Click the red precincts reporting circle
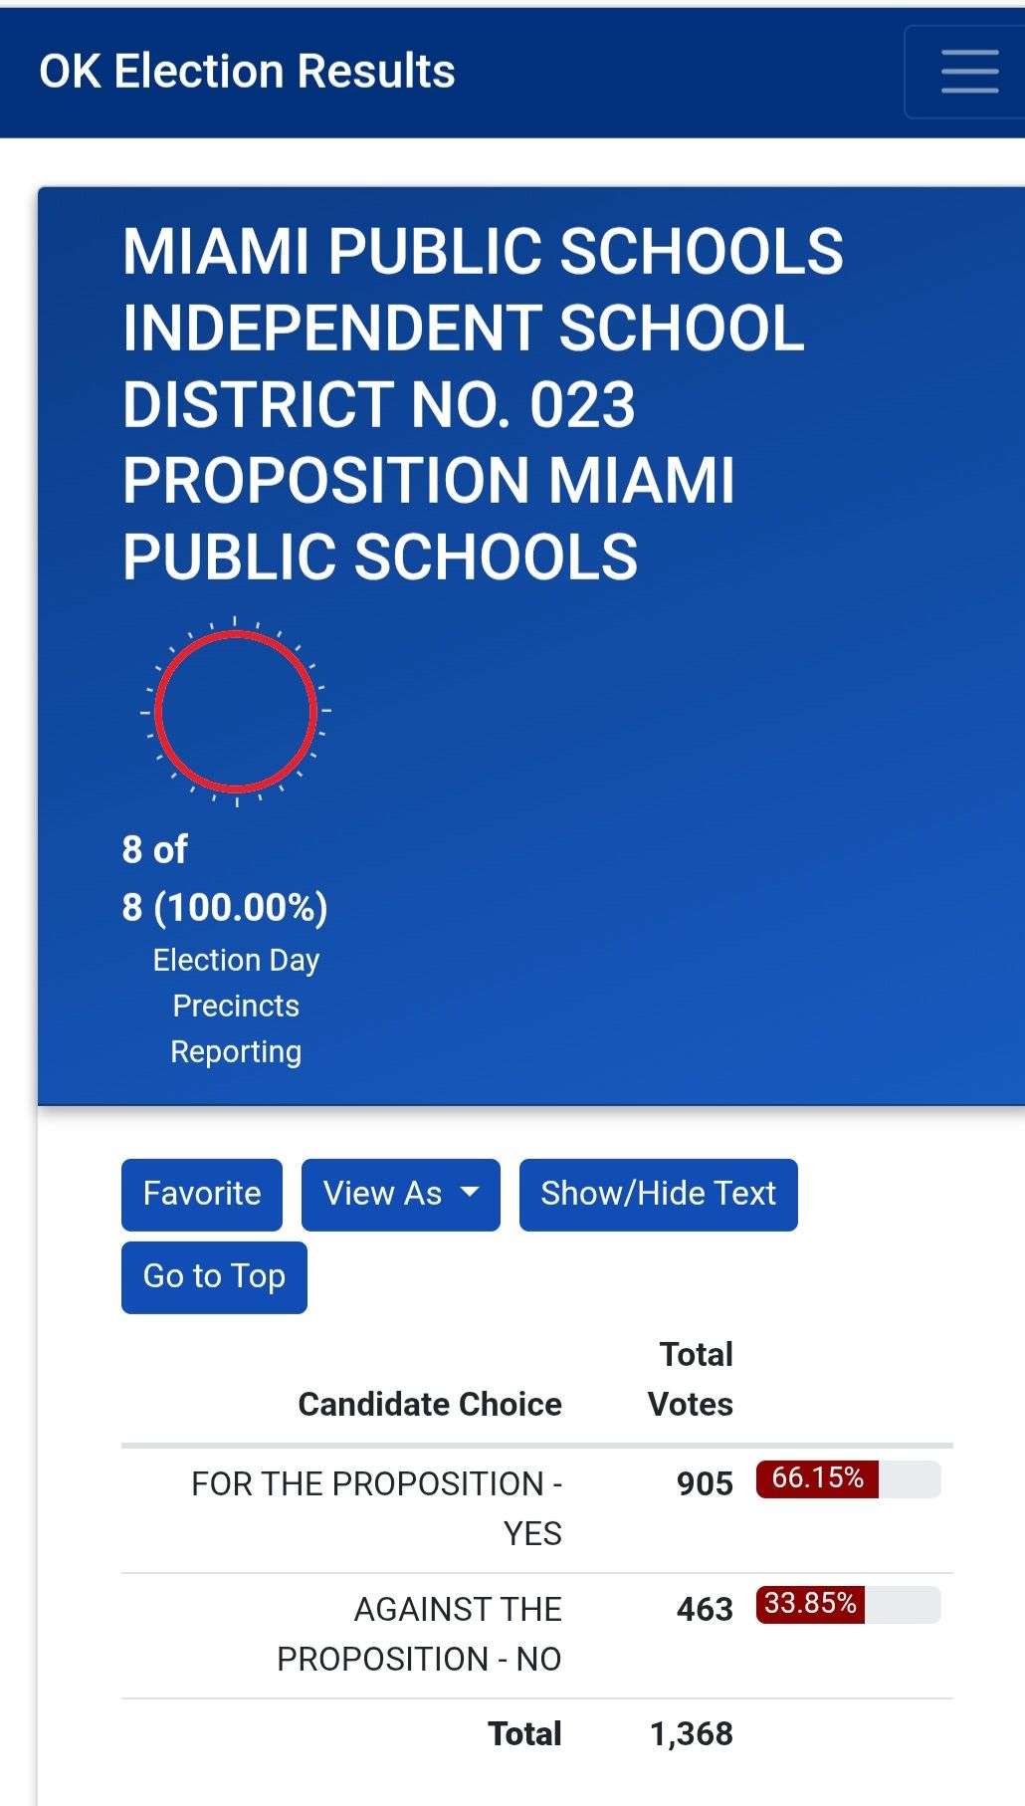The image size is (1025, 1806). [x=236, y=712]
